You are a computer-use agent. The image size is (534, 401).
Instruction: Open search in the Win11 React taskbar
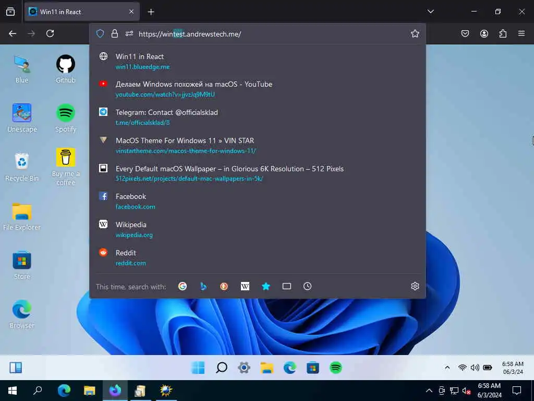click(x=221, y=368)
